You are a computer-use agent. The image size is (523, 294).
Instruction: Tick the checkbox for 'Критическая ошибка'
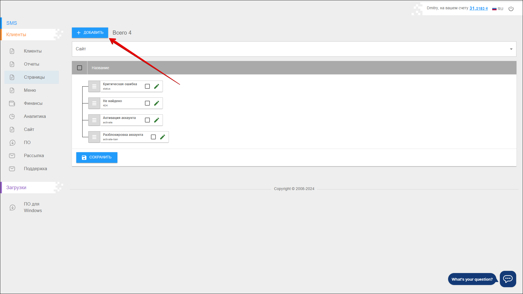[147, 86]
